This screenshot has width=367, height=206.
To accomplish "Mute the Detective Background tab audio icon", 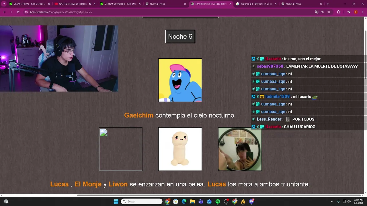I will [90, 4].
